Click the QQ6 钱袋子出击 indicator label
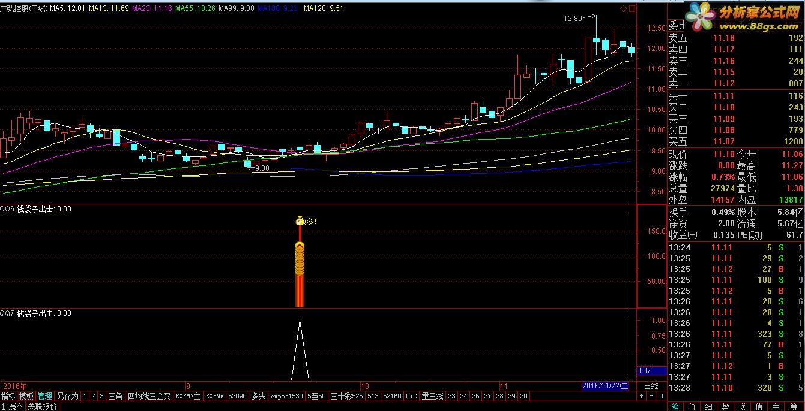Viewport: 805px width, 411px height. coord(36,210)
